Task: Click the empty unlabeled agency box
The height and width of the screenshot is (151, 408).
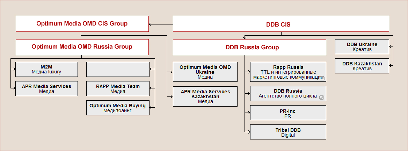Action: (118, 69)
